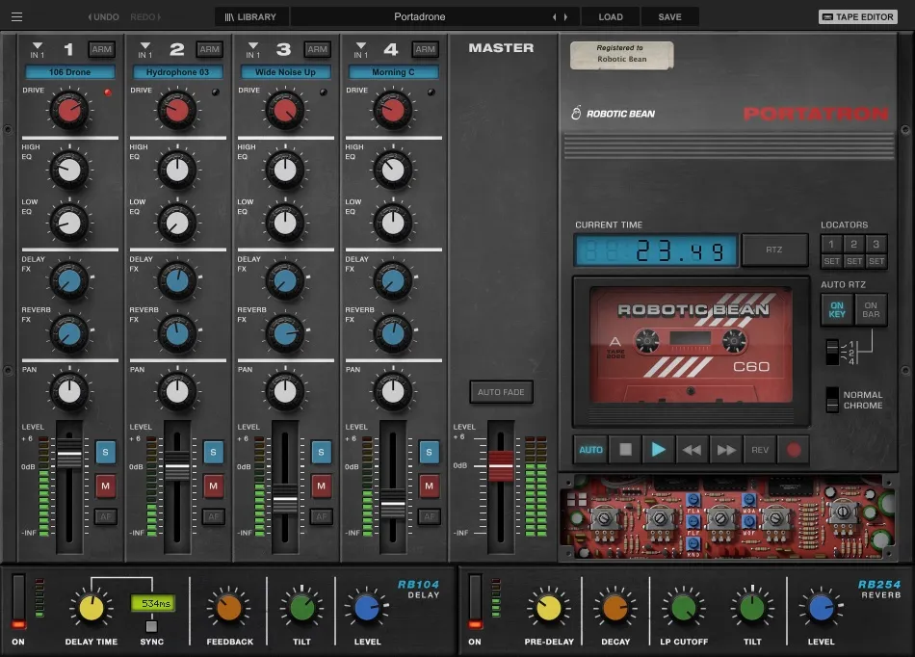915x657 pixels.
Task: Open the Portadrone preset name field
Action: click(420, 17)
